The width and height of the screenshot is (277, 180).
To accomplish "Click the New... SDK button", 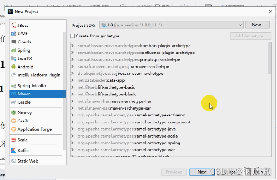I will point(258,25).
